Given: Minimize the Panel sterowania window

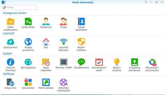Looking at the screenshot, I should pyautogui.click(x=151, y=2).
